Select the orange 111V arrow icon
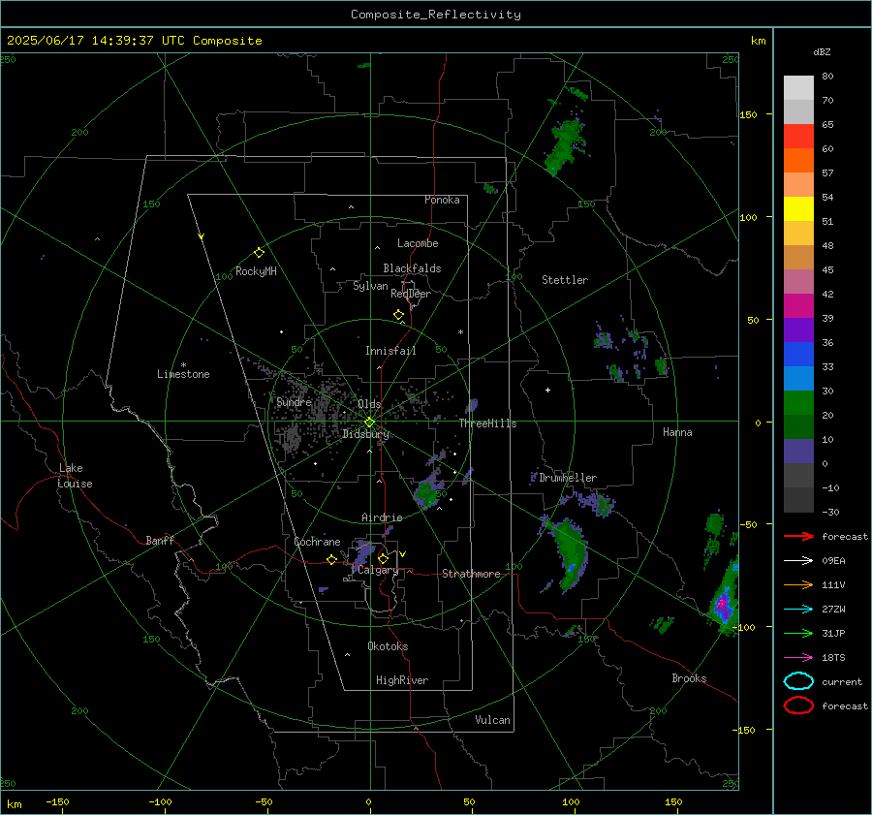Viewport: 872px width, 815px height. tap(798, 584)
